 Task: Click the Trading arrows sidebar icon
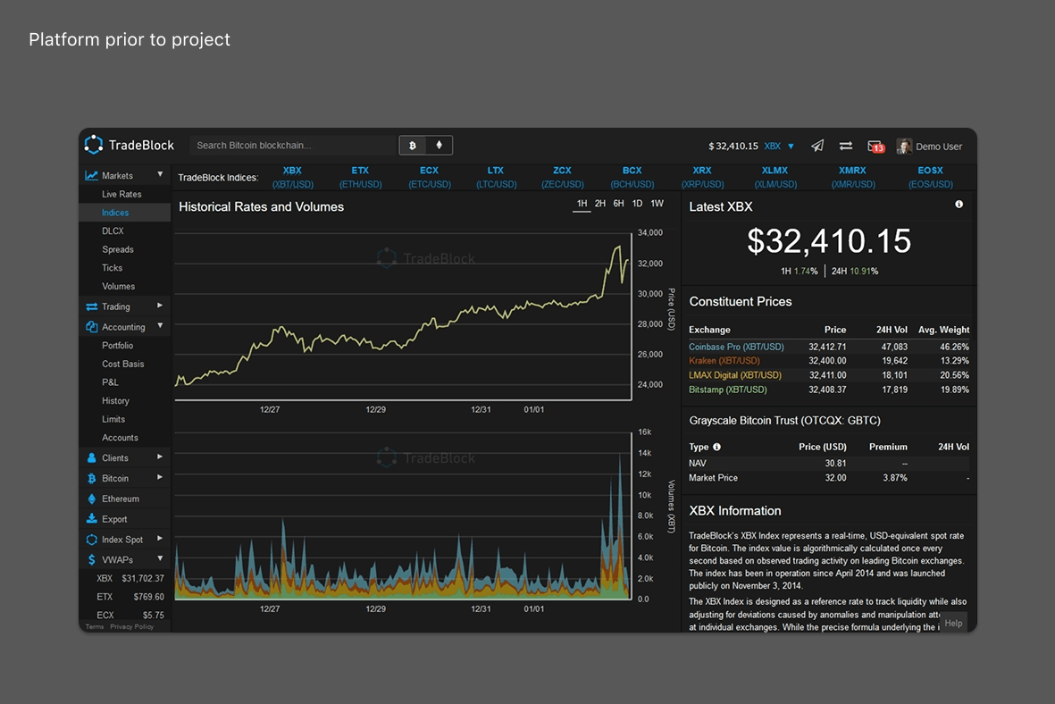91,306
